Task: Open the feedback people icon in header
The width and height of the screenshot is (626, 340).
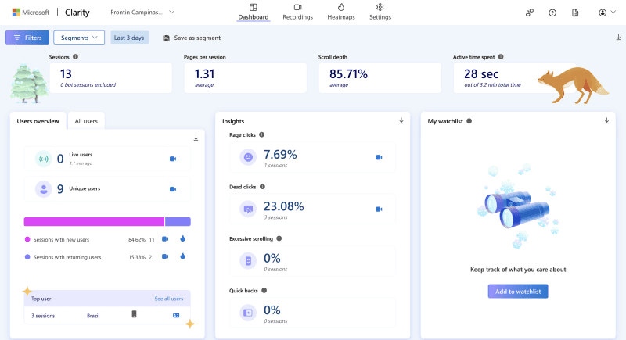Action: pos(530,13)
